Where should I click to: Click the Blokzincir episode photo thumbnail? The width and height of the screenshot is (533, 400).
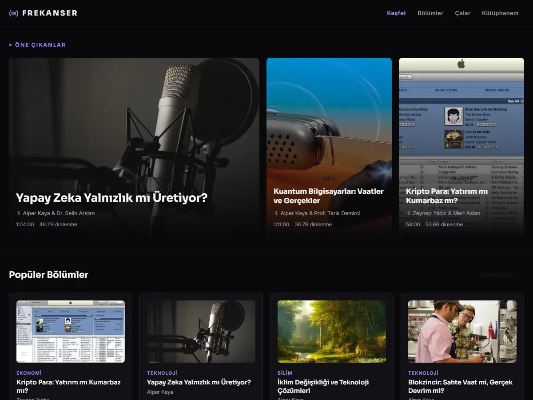(462, 332)
